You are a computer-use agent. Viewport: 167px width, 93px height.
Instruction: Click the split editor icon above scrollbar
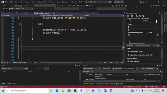[x=124, y=16]
